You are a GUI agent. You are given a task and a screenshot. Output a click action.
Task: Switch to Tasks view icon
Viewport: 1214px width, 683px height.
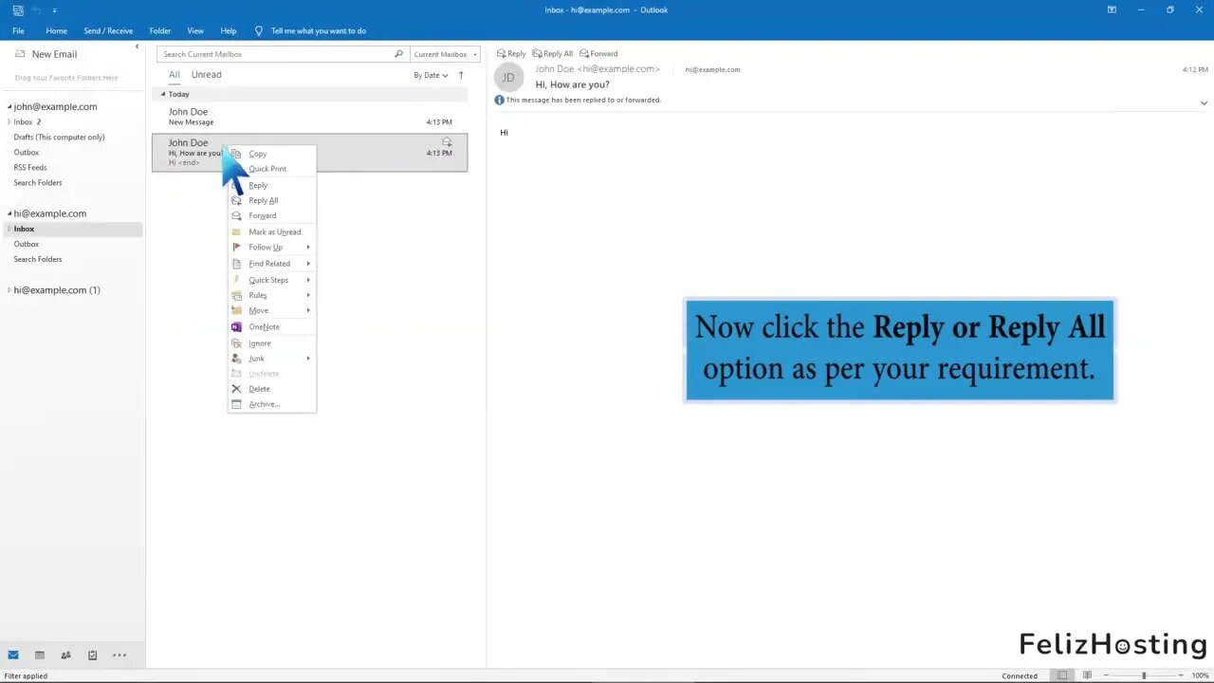[92, 655]
